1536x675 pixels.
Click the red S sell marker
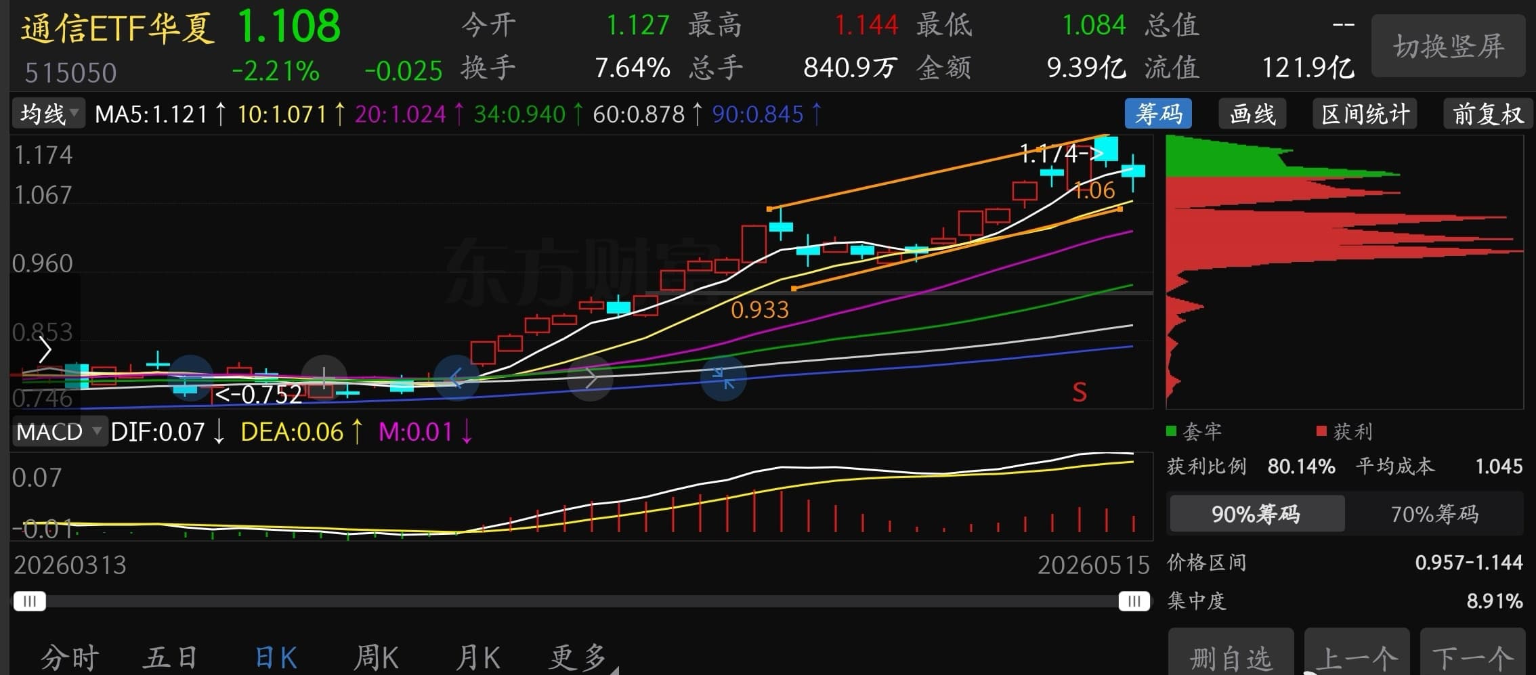[x=1080, y=392]
